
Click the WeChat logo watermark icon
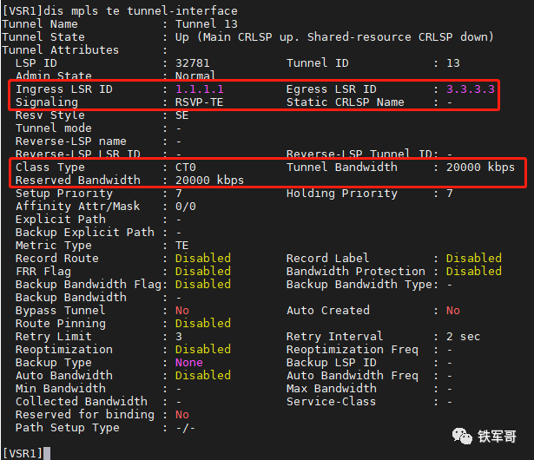(x=462, y=436)
